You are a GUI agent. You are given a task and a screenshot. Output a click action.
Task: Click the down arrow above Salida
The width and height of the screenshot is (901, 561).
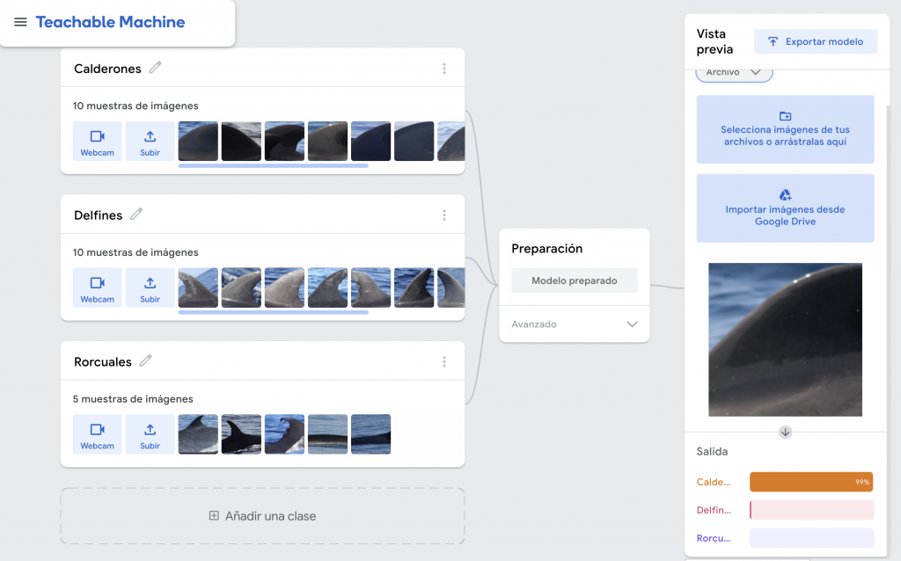pyautogui.click(x=786, y=432)
